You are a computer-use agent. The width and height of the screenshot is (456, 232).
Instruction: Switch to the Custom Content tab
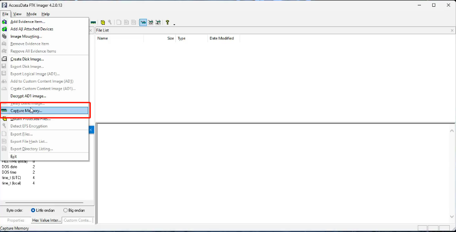(x=78, y=220)
